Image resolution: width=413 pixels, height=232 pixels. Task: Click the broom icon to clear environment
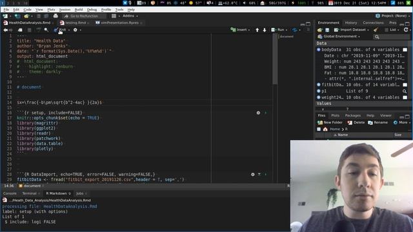[x=376, y=30]
